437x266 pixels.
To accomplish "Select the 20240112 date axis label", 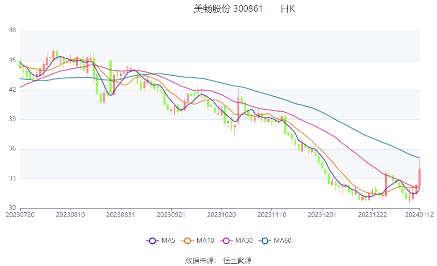I will pyautogui.click(x=419, y=215).
